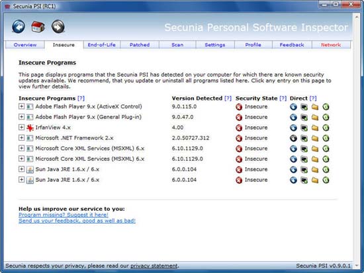Click green reference icon for .NET Framework 2.x
The height and width of the screenshot is (273, 364).
coord(326,138)
